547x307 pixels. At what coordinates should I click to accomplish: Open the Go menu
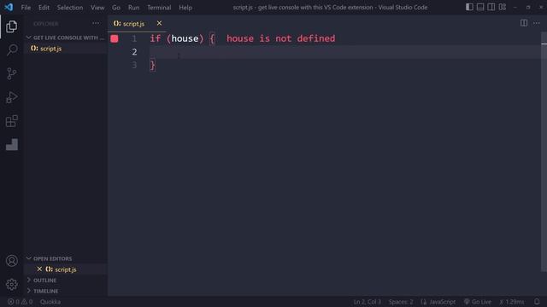(x=116, y=8)
